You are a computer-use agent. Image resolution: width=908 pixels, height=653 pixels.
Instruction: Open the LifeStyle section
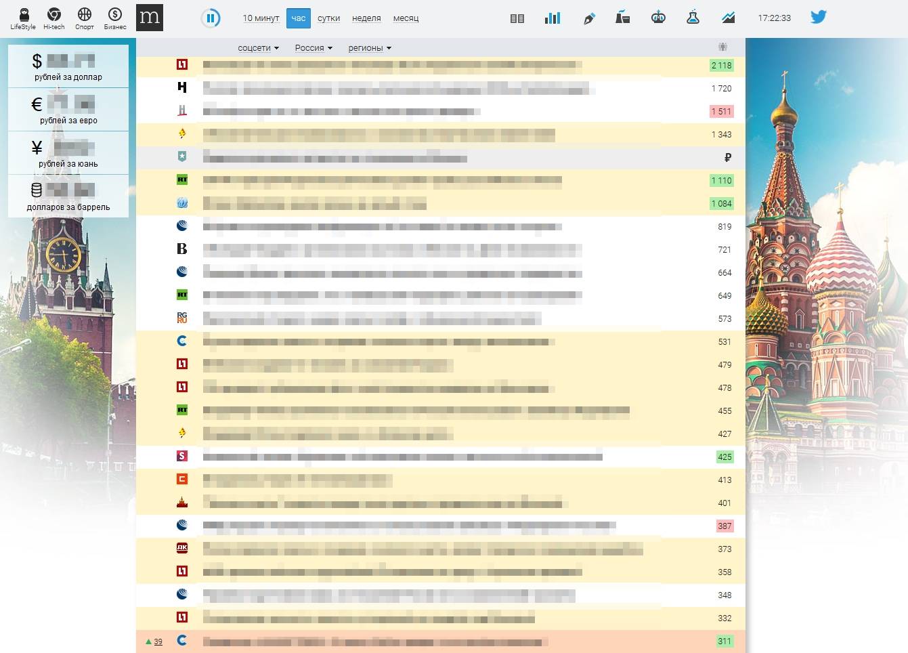(x=23, y=18)
